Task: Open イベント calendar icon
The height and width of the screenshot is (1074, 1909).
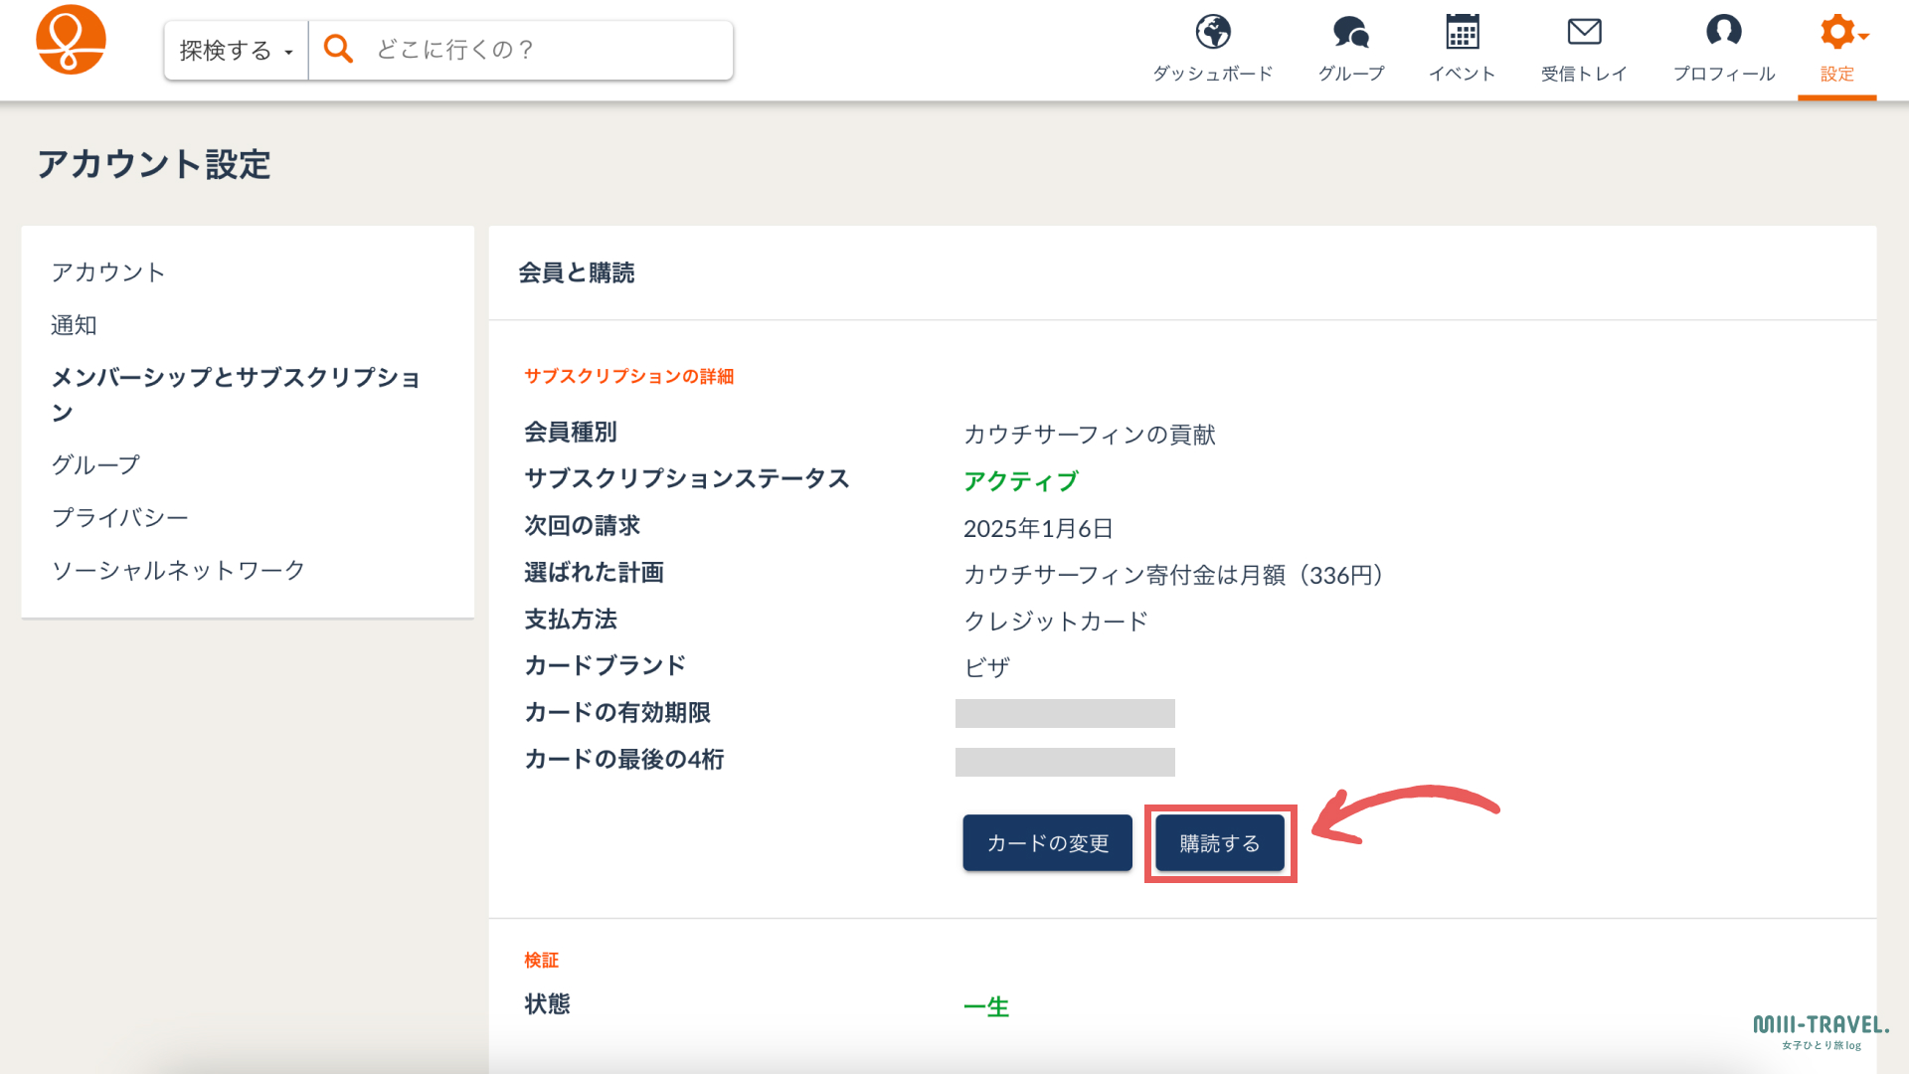Action: [1463, 32]
